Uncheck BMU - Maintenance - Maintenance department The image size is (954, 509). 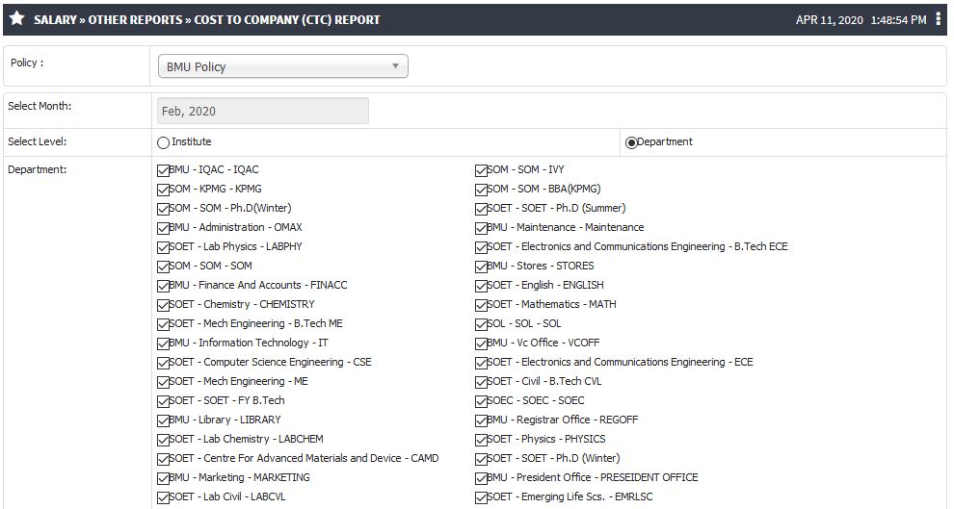pos(481,228)
